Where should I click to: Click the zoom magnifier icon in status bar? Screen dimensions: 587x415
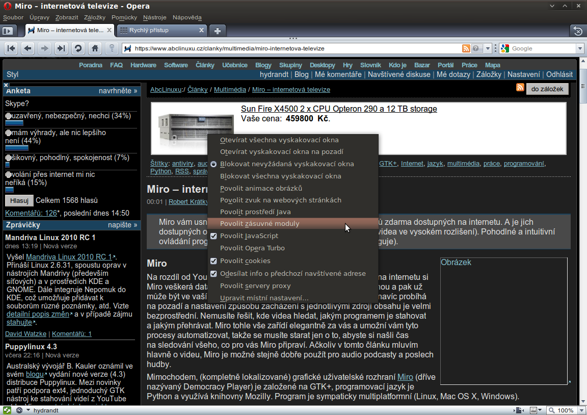pyautogui.click(x=551, y=410)
